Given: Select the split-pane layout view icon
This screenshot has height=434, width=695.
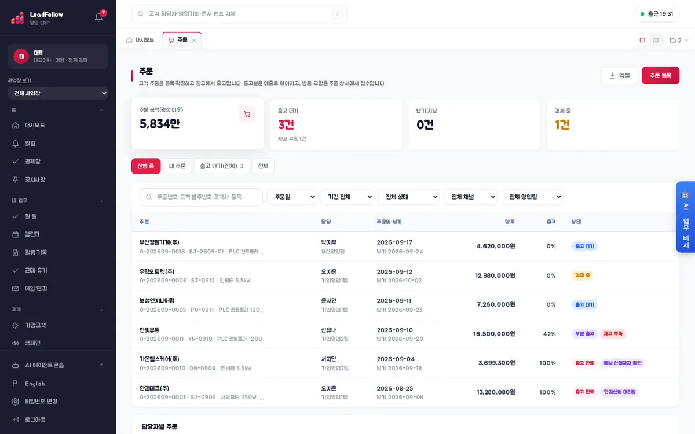Looking at the screenshot, I should tap(656, 40).
